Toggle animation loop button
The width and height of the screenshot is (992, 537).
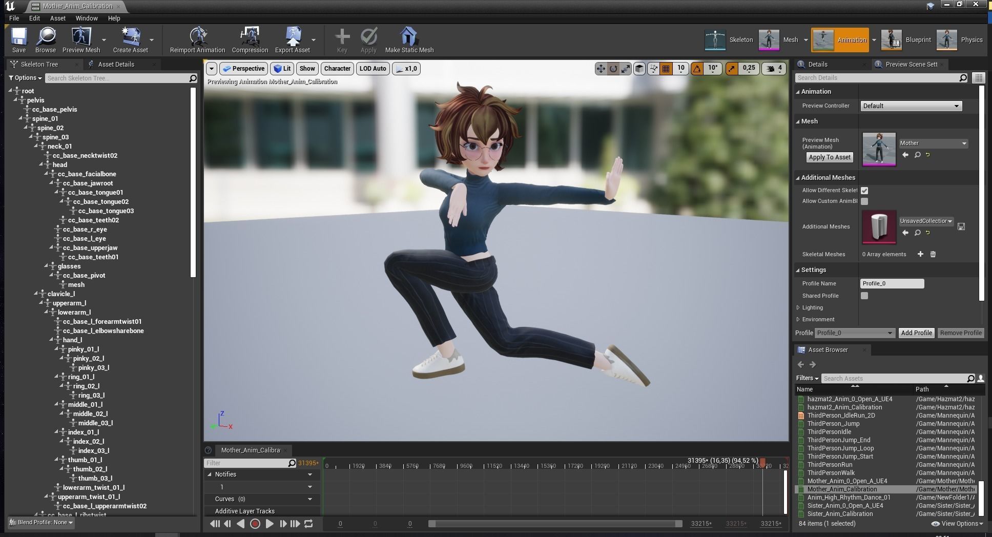click(308, 524)
